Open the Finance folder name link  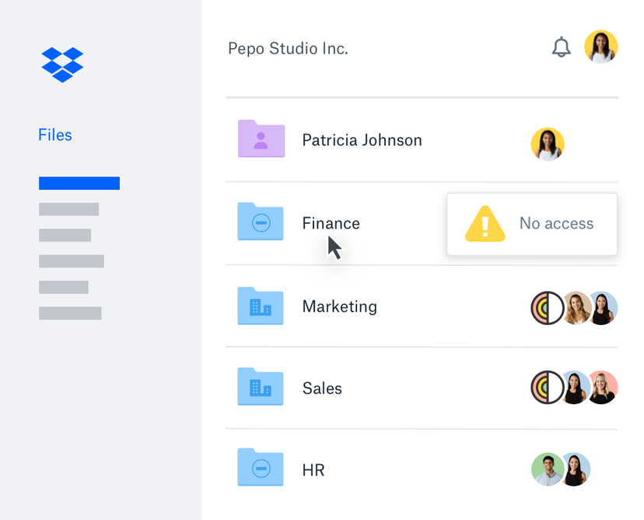pyautogui.click(x=331, y=223)
